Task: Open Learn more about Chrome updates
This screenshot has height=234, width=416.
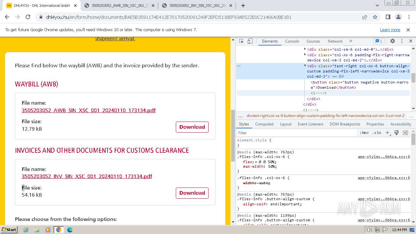Action: point(390,30)
